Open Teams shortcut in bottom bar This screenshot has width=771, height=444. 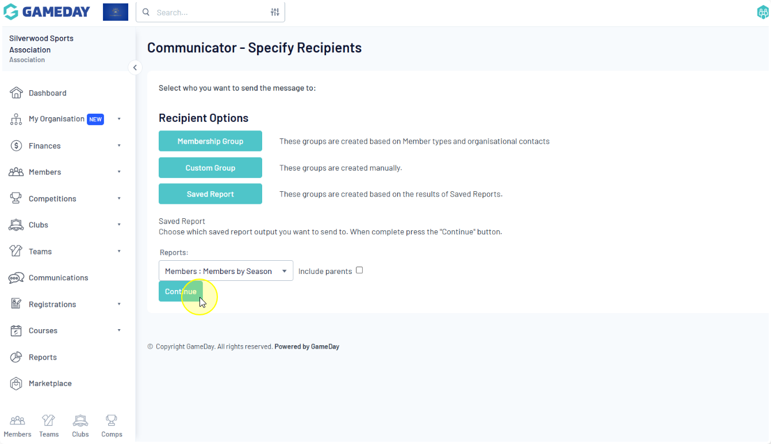pyautogui.click(x=49, y=426)
